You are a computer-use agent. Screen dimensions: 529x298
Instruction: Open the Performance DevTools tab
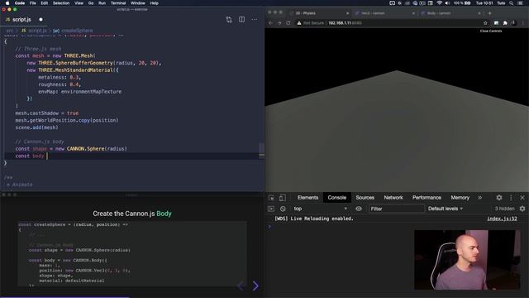[x=427, y=198]
